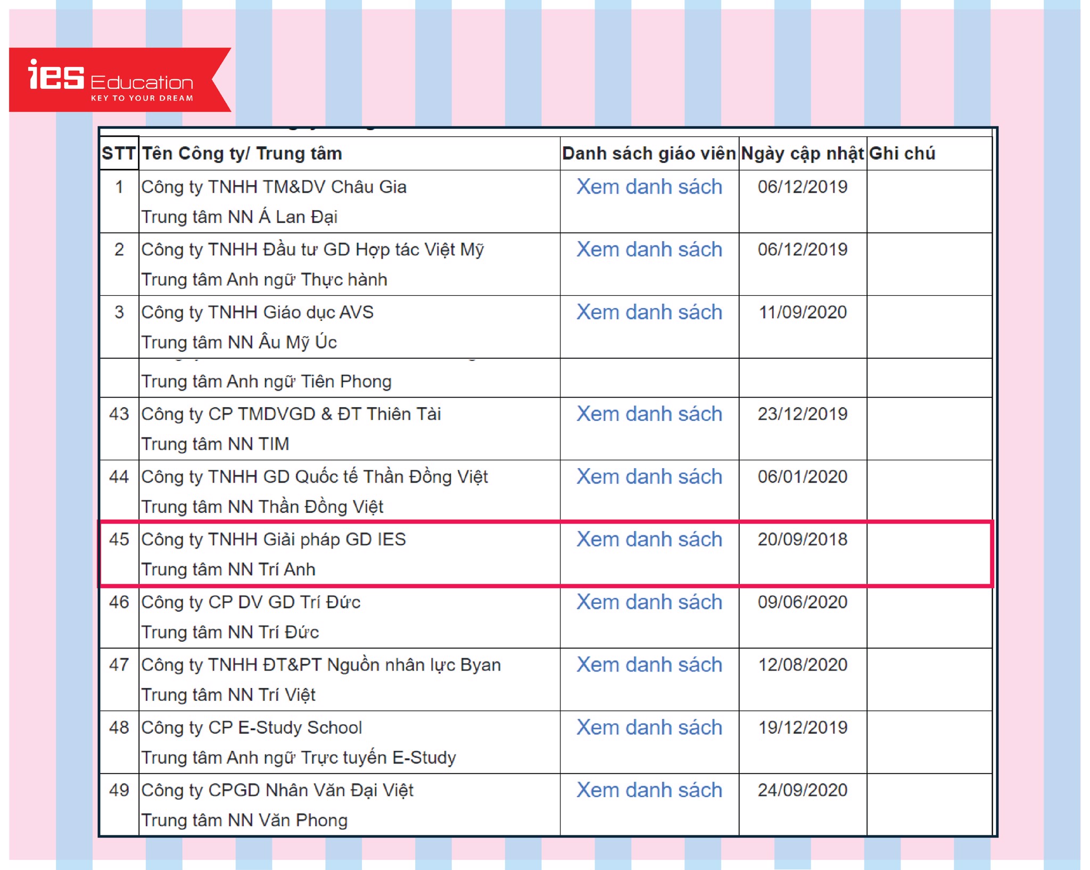1090x870 pixels.
Task: Select Công ty CP DV GD Trí Đức
Action: tap(251, 603)
